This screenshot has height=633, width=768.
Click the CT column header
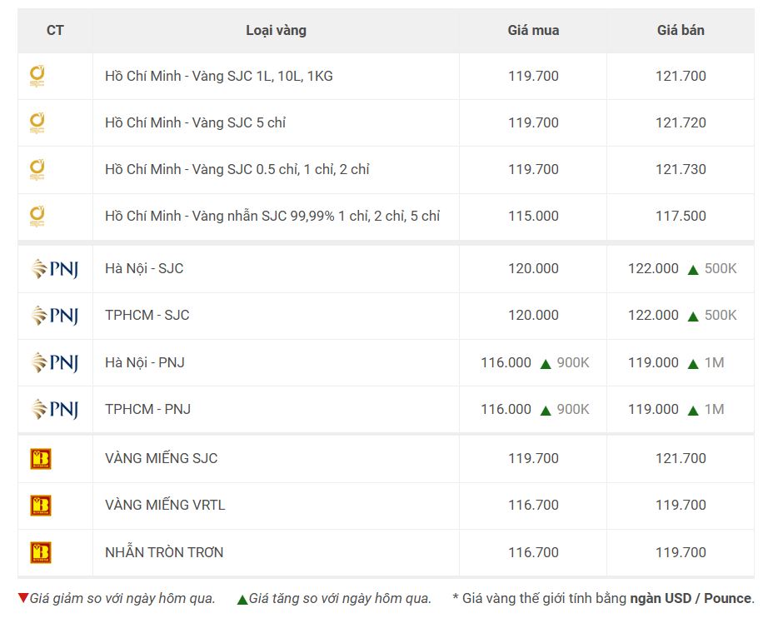click(55, 30)
